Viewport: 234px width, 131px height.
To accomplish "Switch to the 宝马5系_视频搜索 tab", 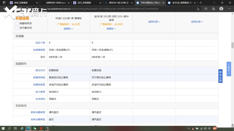I will click(x=182, y=3).
